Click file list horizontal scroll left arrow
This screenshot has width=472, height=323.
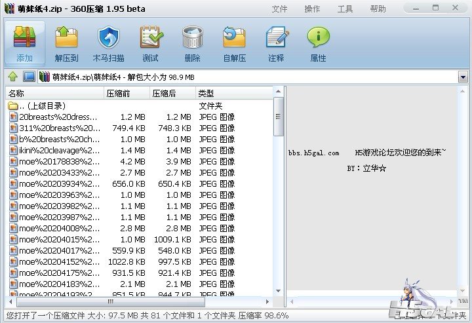pos(11,301)
